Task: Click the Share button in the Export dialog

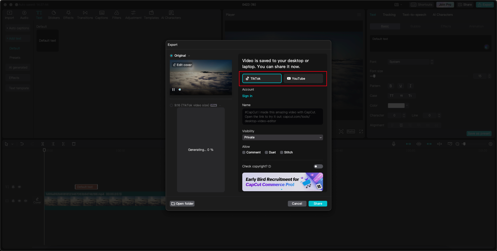Action: (x=318, y=204)
